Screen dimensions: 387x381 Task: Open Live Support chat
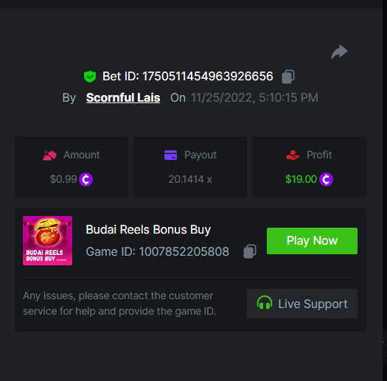pyautogui.click(x=302, y=304)
